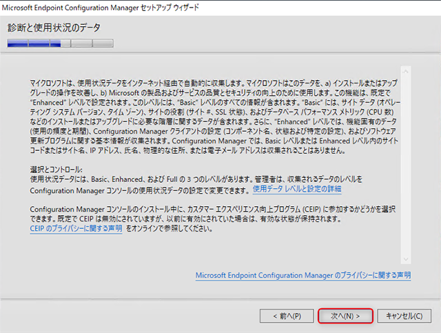Screen dimensions: 441x333
Task: Click the last empty segment of the progress bar
Action: [x=103, y=43]
